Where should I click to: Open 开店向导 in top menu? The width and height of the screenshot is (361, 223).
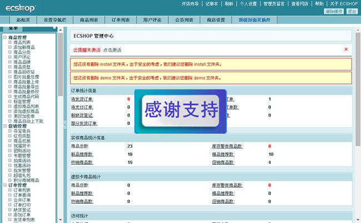[x=190, y=4]
